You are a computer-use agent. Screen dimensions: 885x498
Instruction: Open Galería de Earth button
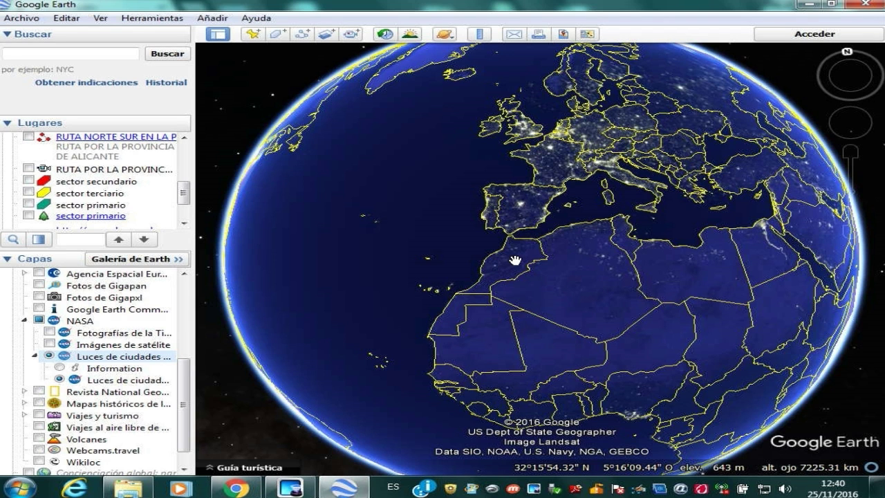137,259
